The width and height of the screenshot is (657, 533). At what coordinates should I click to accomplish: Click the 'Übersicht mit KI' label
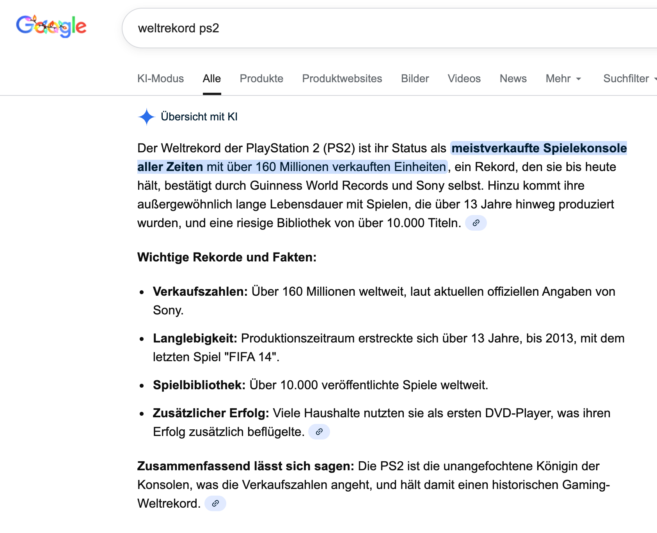coord(199,117)
